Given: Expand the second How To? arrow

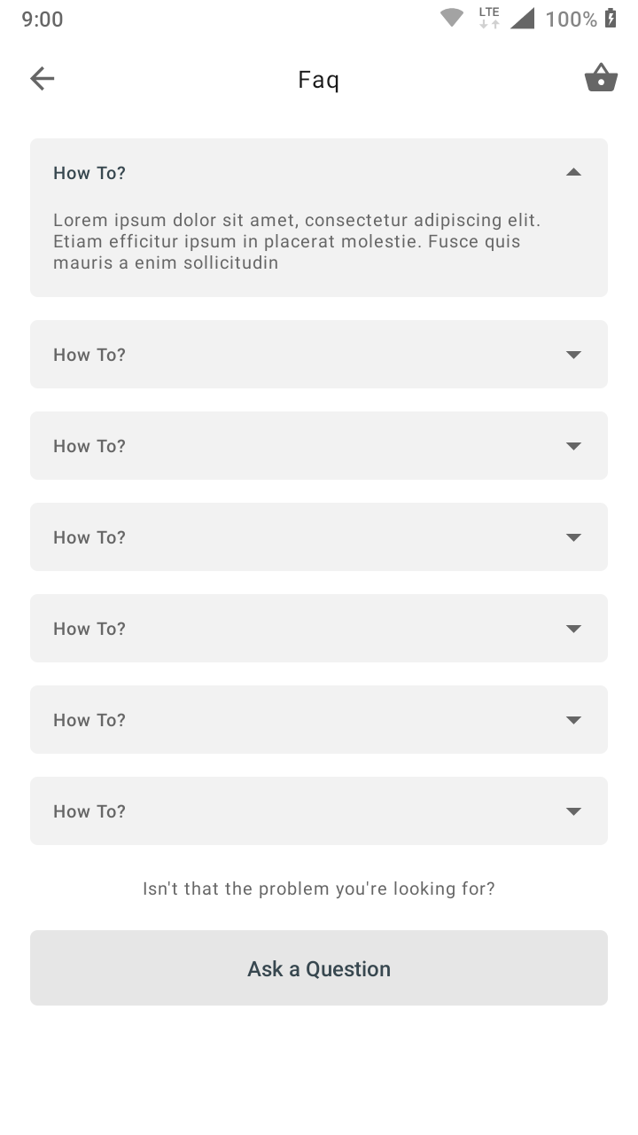Looking at the screenshot, I should pyautogui.click(x=573, y=355).
